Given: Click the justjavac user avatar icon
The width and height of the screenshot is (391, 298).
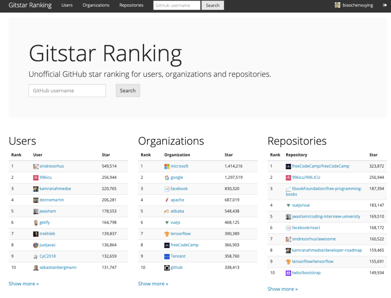Looking at the screenshot, I should coord(36,245).
